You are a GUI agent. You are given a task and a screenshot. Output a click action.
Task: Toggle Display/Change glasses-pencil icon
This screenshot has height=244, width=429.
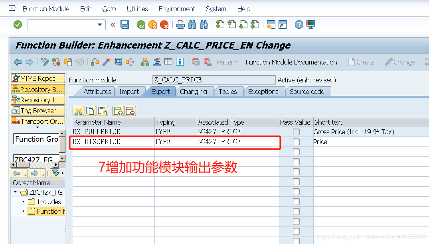[x=45, y=62]
